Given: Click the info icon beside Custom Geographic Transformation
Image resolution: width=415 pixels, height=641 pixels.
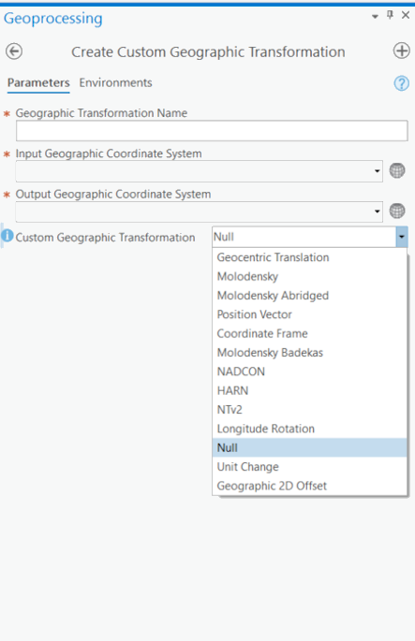Looking at the screenshot, I should pyautogui.click(x=7, y=236).
